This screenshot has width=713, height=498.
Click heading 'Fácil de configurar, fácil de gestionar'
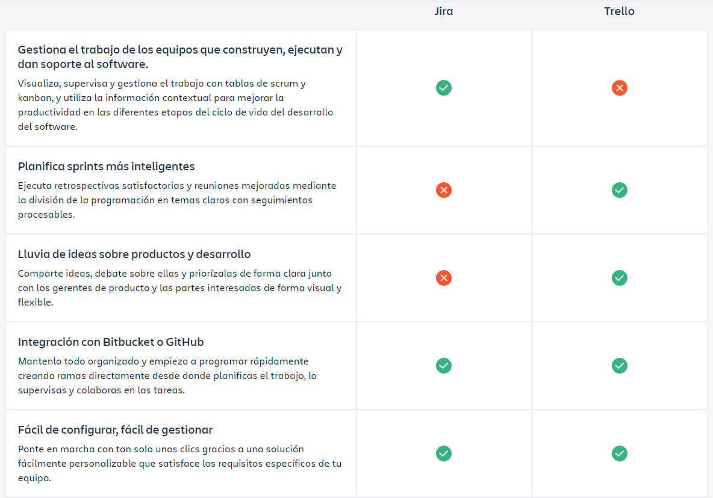click(x=116, y=430)
